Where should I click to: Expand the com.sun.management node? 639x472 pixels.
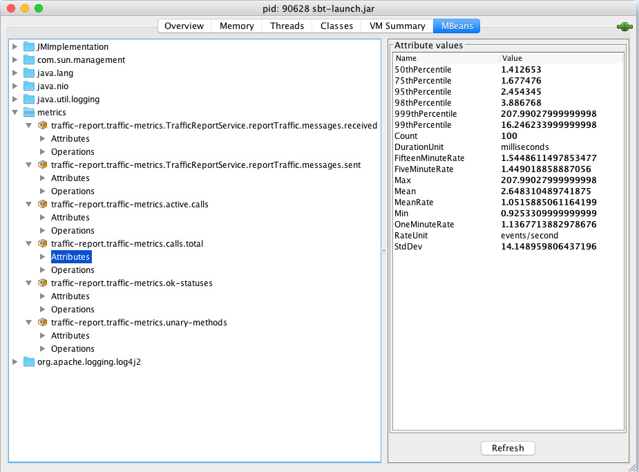pos(15,59)
